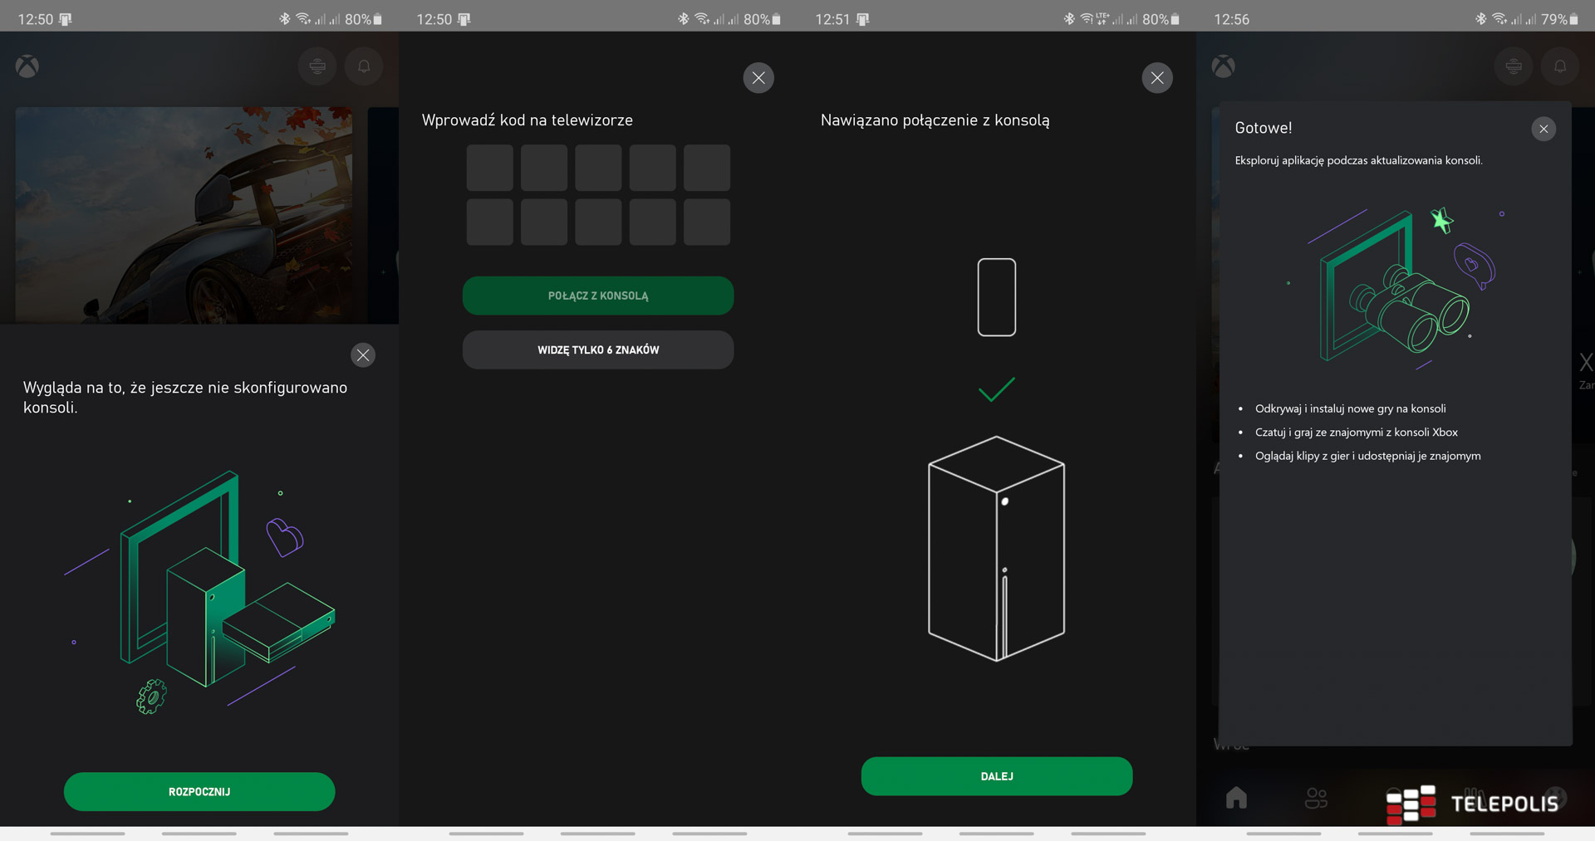Open the console icon beside the bright notification bell
1595x841 pixels.
(x=317, y=66)
